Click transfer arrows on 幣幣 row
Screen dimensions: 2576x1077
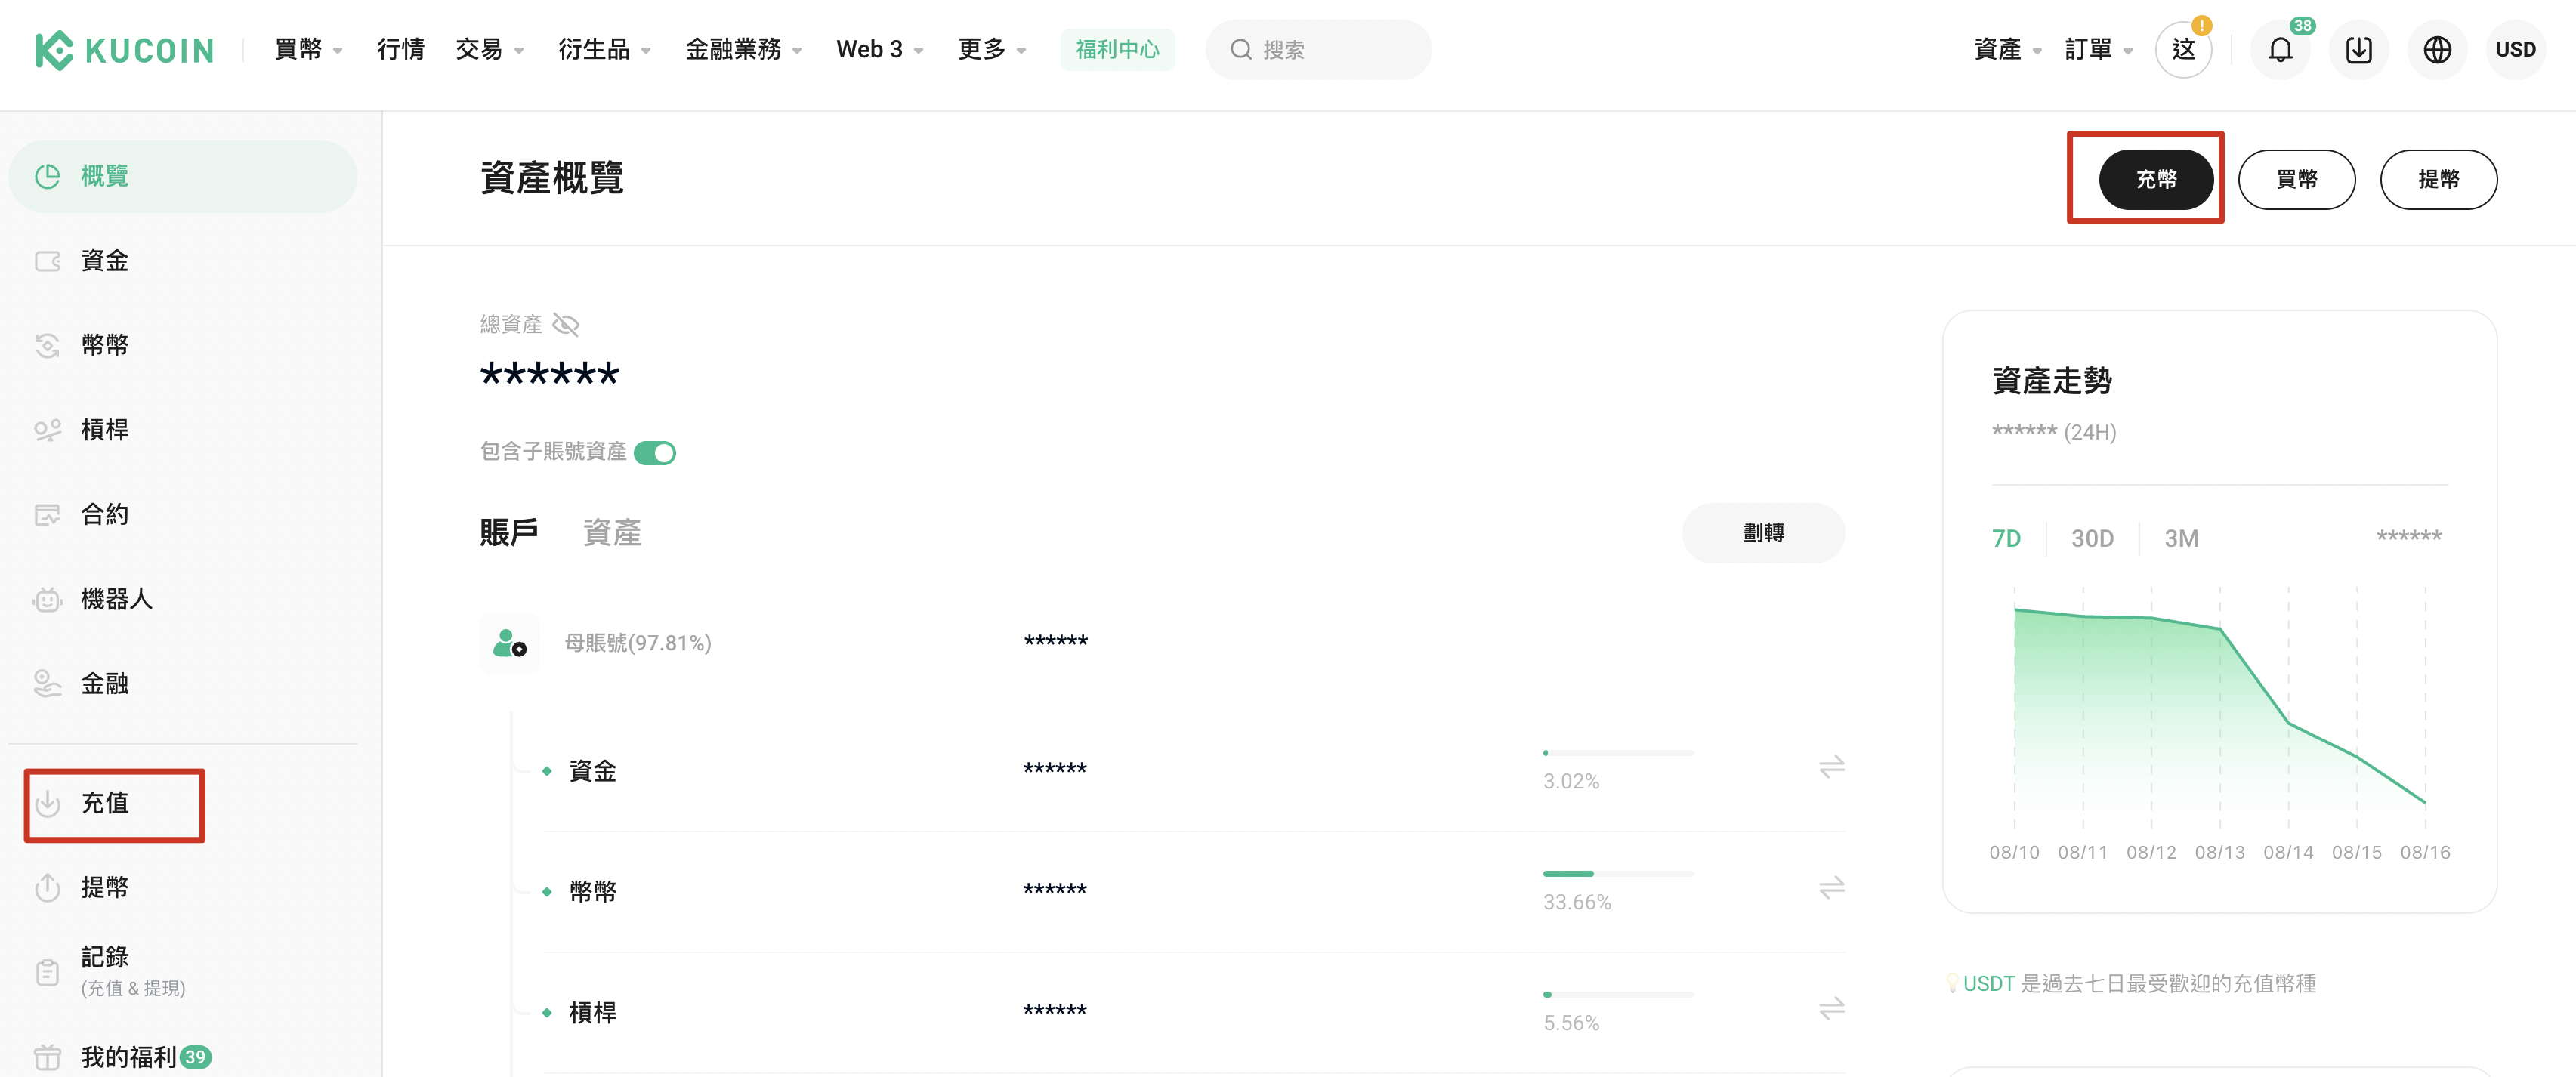(1831, 887)
